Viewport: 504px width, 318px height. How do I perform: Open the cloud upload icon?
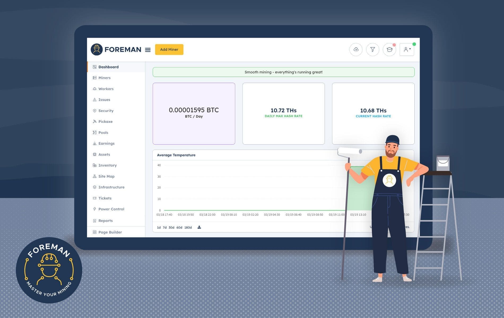pyautogui.click(x=356, y=50)
